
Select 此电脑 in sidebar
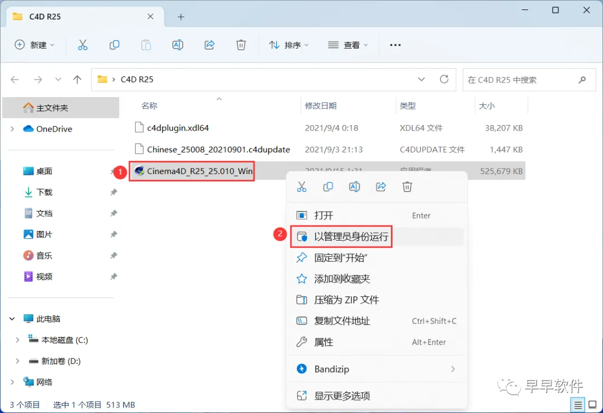41,319
